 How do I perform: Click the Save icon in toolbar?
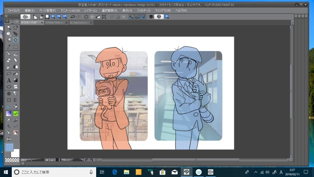tap(47, 17)
